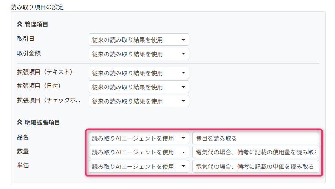Collapse the 明細拡張項目 section chevron

(x=19, y=122)
